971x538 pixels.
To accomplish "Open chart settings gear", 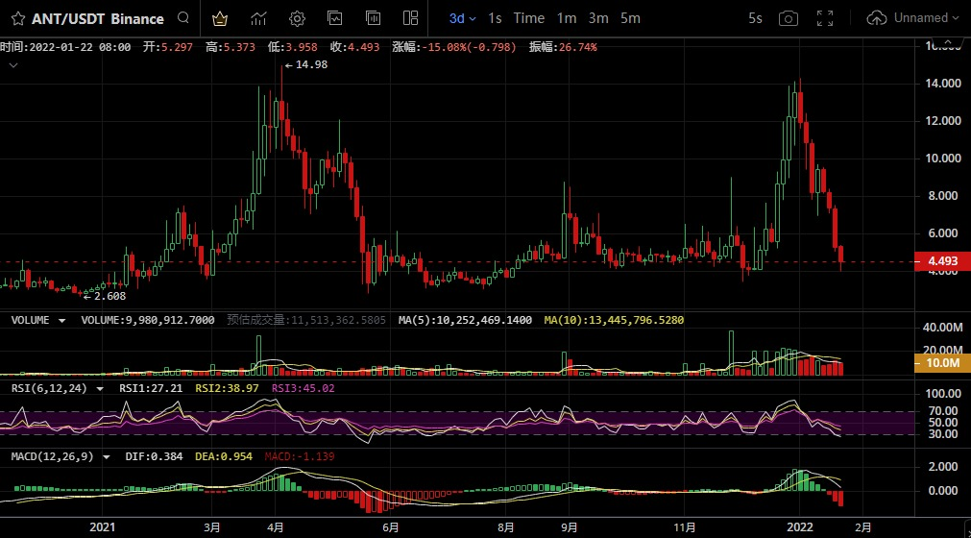I will click(297, 18).
